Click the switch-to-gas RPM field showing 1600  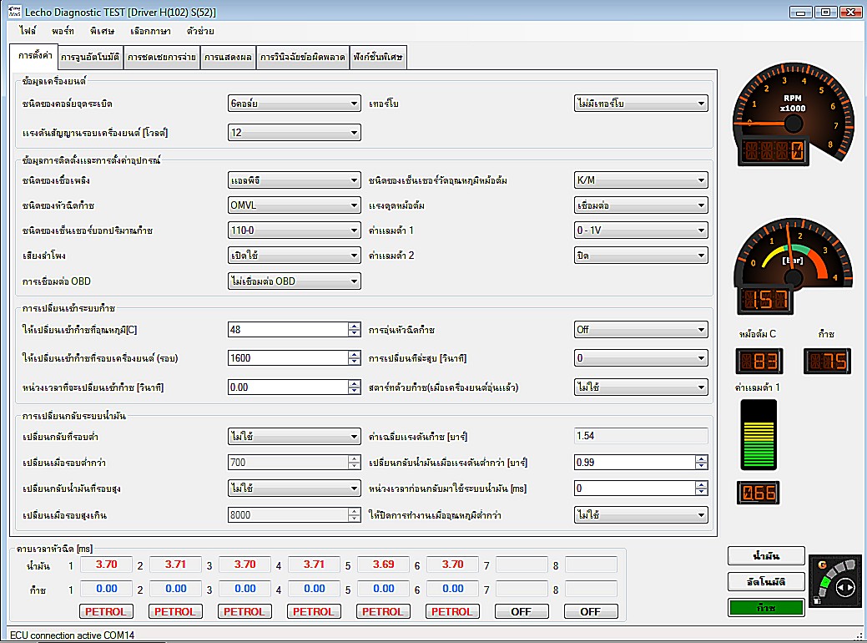[x=287, y=357]
